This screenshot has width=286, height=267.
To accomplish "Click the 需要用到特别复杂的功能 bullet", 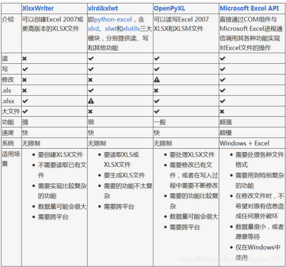I will pyautogui.click(x=259, y=180).
